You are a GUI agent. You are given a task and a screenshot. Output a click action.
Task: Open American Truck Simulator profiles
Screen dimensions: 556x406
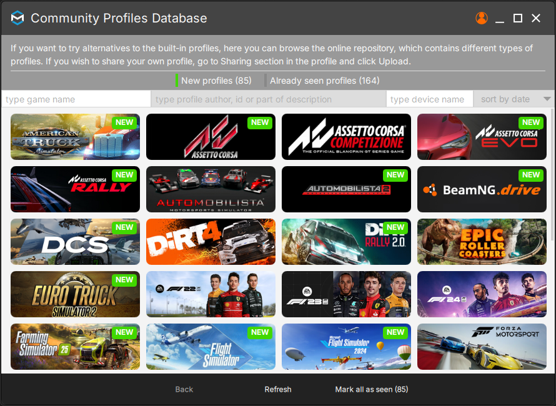coord(75,137)
